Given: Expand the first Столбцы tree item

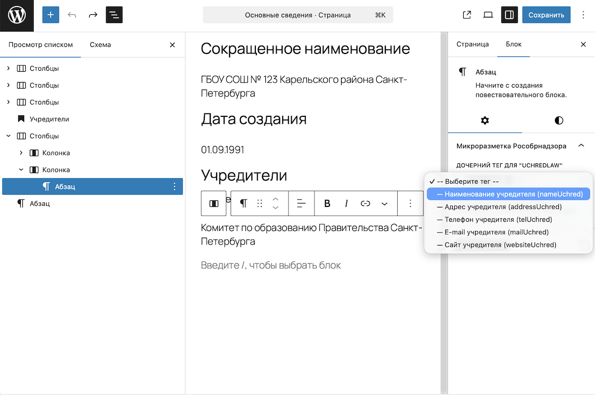Looking at the screenshot, I should point(8,68).
